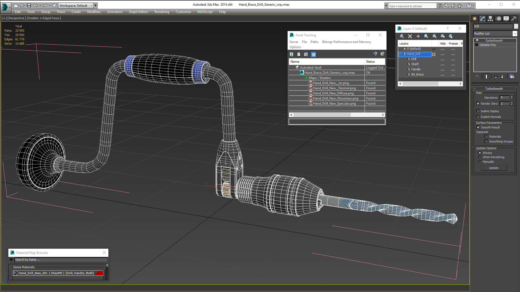Open the MAXScript menu
Image resolution: width=520 pixels, height=292 pixels.
205,12
